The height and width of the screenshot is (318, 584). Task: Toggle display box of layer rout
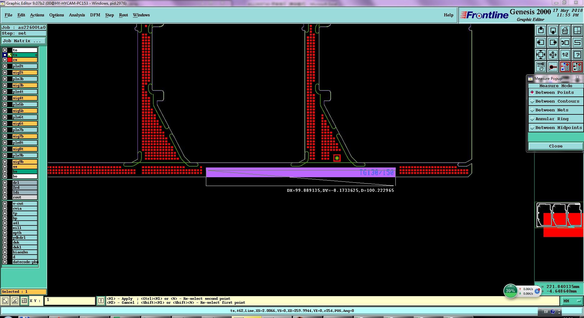coord(5,197)
